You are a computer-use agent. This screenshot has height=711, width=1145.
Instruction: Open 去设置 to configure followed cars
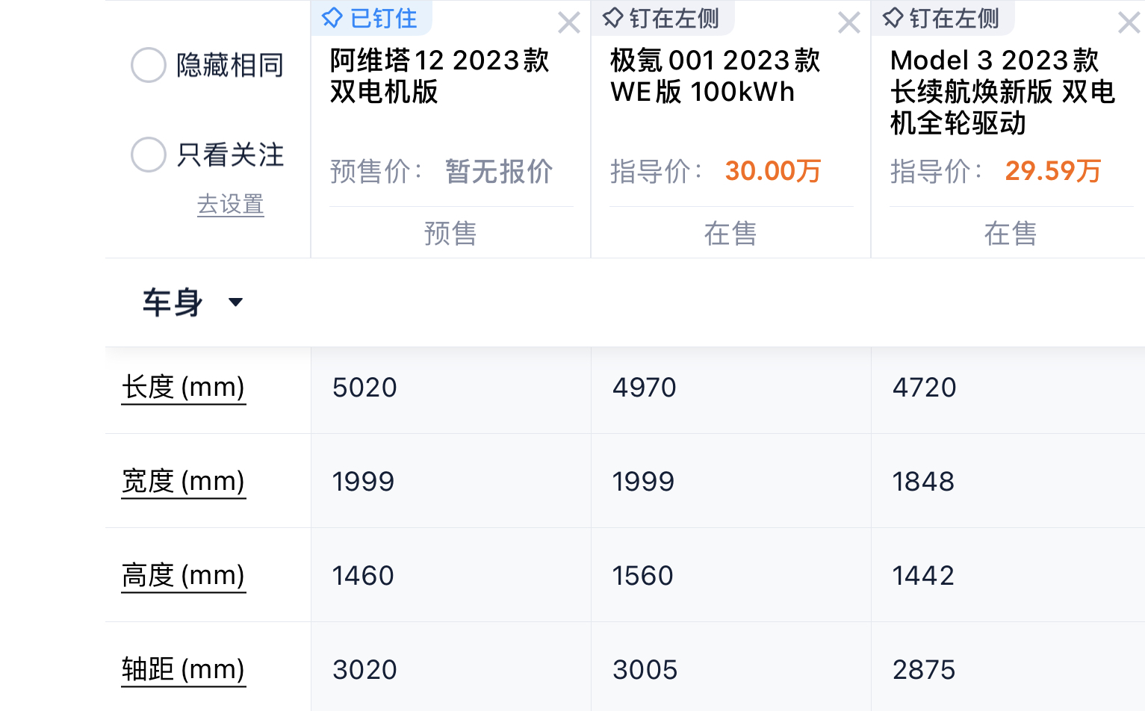tap(230, 203)
